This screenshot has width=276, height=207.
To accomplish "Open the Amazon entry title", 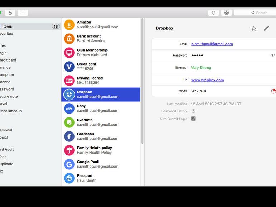I will pyautogui.click(x=84, y=22).
